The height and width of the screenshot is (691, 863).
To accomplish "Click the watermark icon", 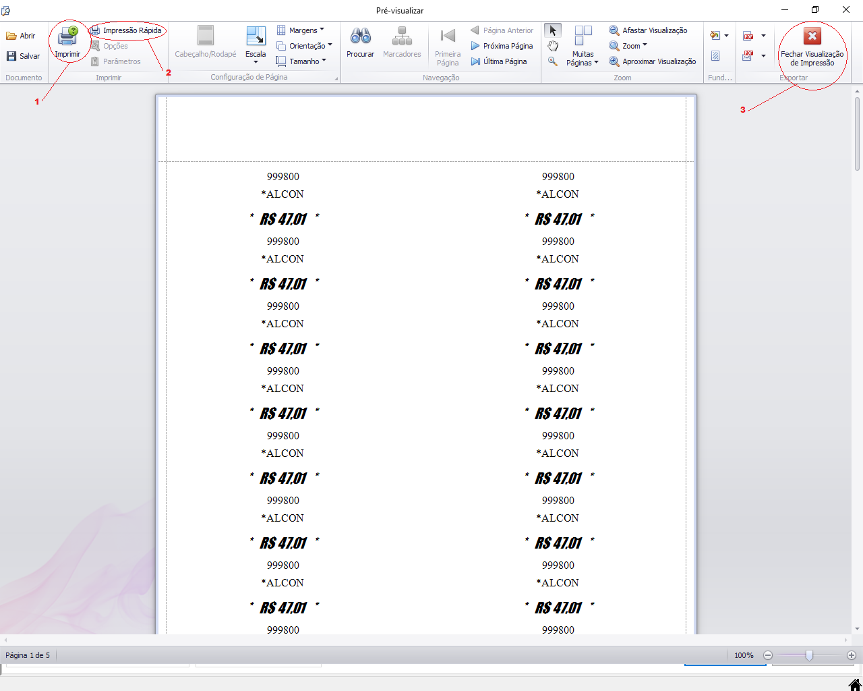I will pyautogui.click(x=715, y=56).
